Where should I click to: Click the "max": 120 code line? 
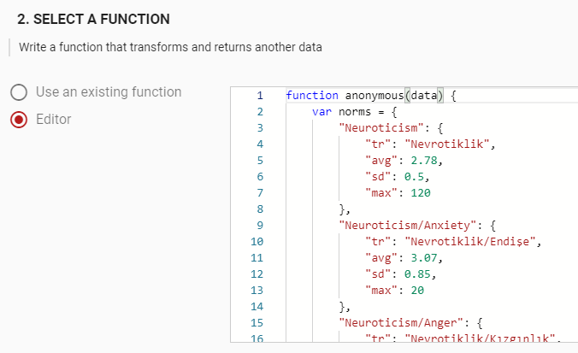(x=398, y=192)
